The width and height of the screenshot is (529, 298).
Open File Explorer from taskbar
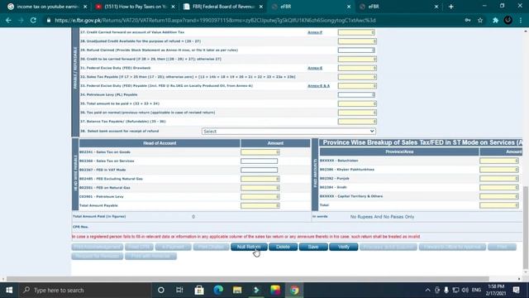click(237, 290)
